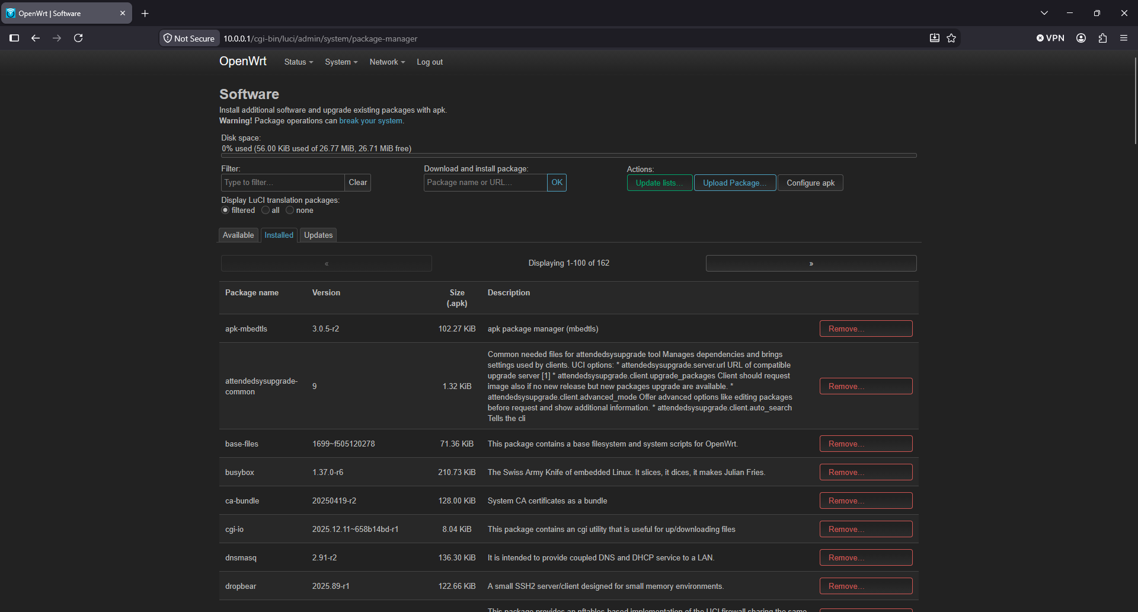Click the Update lists button
This screenshot has height=612, width=1138.
tap(660, 183)
